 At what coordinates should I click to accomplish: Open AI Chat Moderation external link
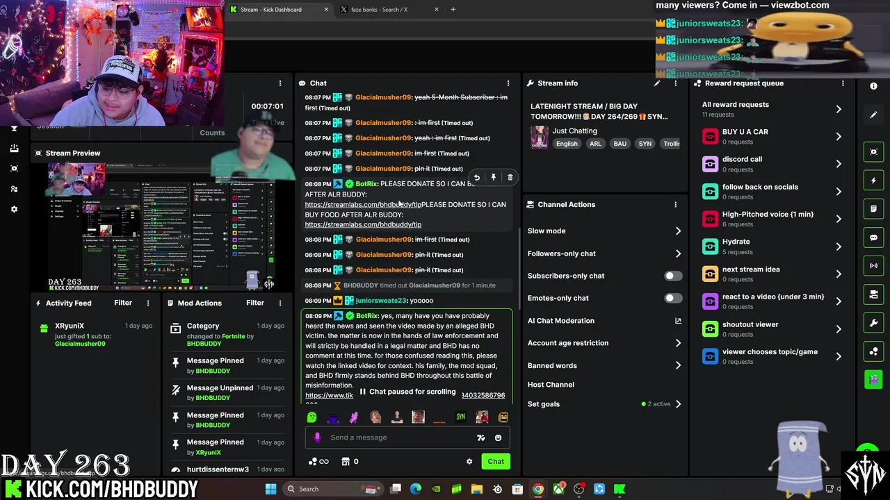coord(678,321)
